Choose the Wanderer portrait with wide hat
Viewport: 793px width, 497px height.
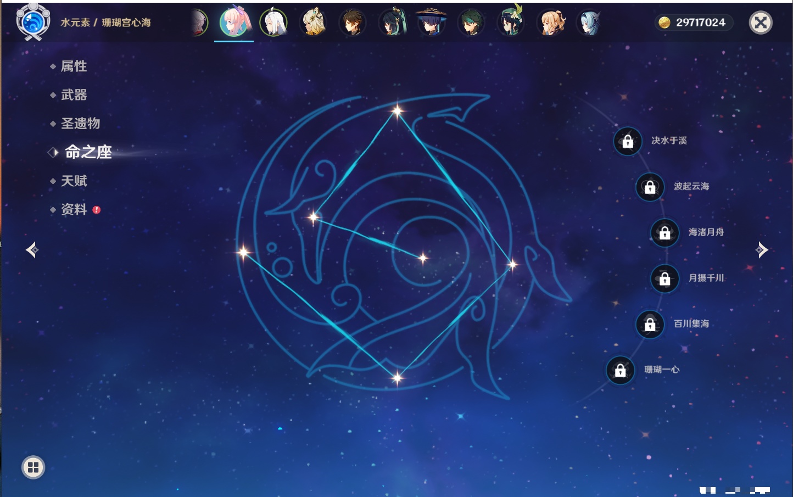tap(431, 23)
